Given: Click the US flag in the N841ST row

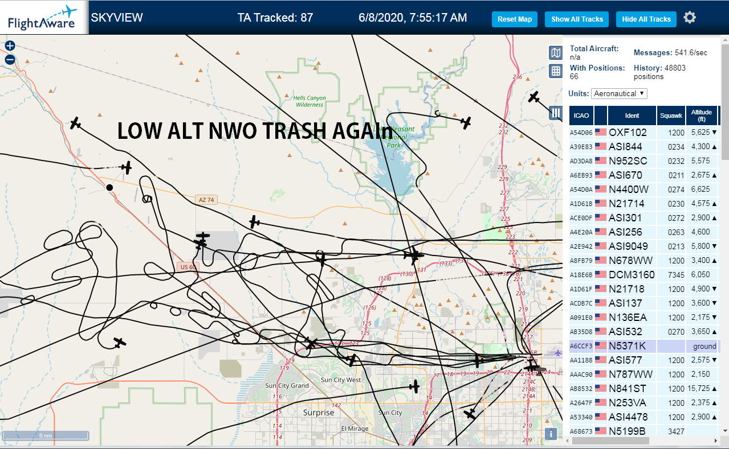Looking at the screenshot, I should pos(601,388).
